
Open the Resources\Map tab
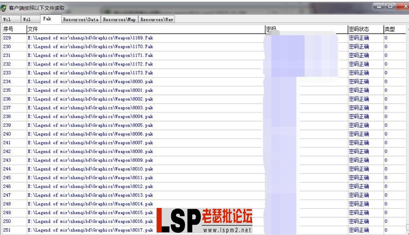(120, 20)
